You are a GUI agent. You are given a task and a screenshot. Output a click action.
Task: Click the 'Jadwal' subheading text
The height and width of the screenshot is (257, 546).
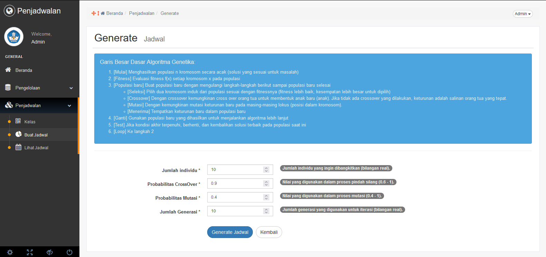click(x=154, y=39)
